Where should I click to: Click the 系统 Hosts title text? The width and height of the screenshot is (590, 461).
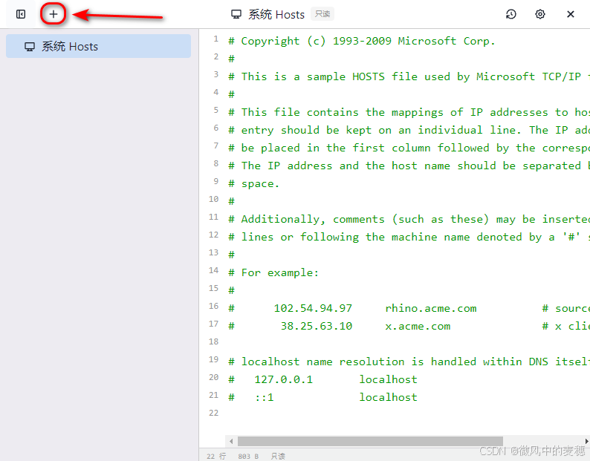pos(276,14)
